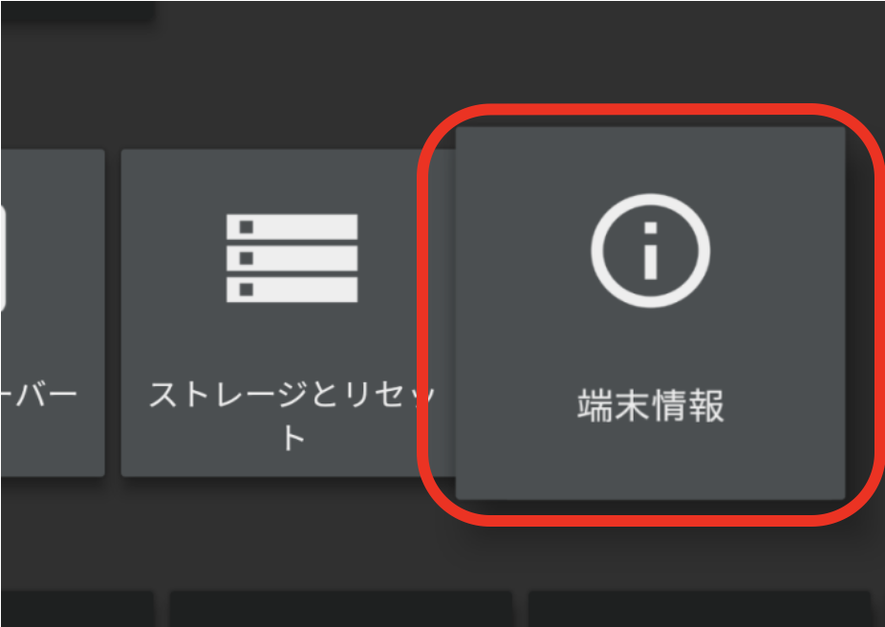This screenshot has width=885, height=627.
Task: Click the top bar of storage icon
Action: pos(291,227)
